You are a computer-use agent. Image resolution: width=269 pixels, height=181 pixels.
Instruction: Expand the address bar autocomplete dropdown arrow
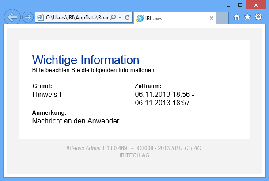coord(120,18)
